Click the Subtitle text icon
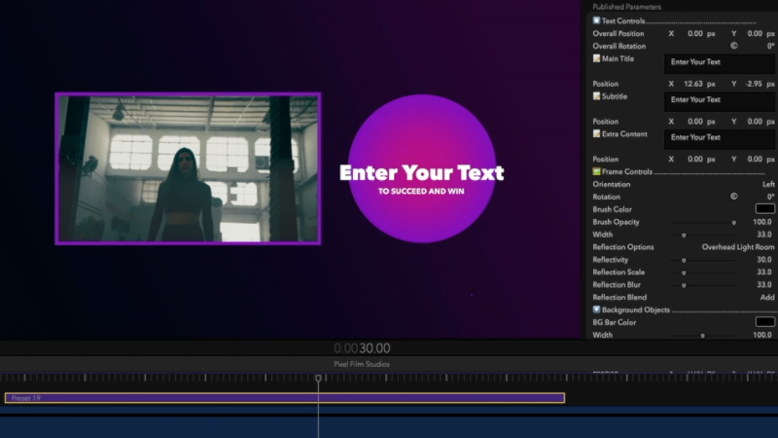Viewport: 778px width, 438px height. [596, 95]
